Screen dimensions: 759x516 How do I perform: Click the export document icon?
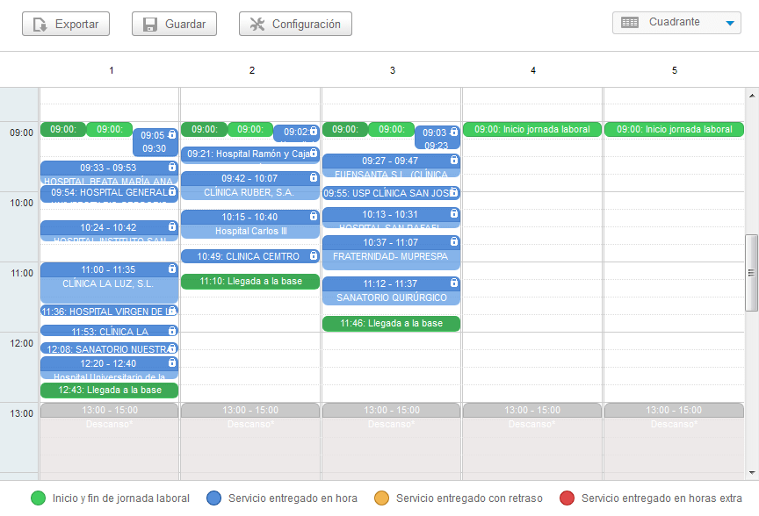pyautogui.click(x=40, y=25)
